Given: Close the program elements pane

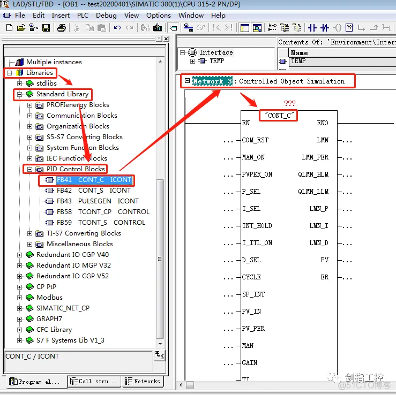Looking at the screenshot, I should click(x=166, y=39).
